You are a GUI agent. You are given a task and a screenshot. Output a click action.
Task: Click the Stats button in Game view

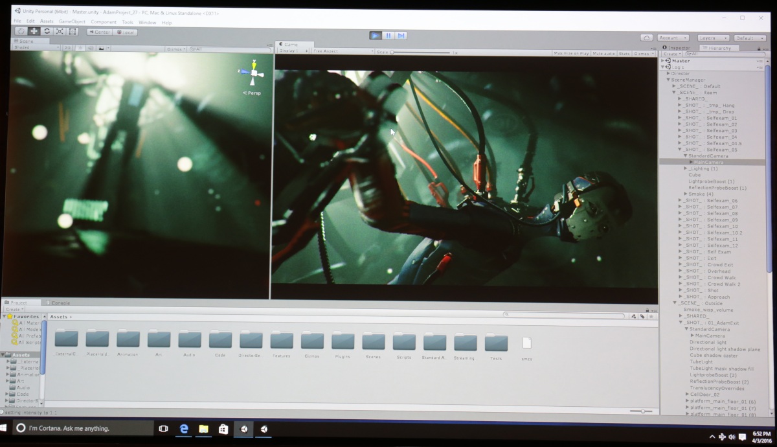click(x=624, y=53)
